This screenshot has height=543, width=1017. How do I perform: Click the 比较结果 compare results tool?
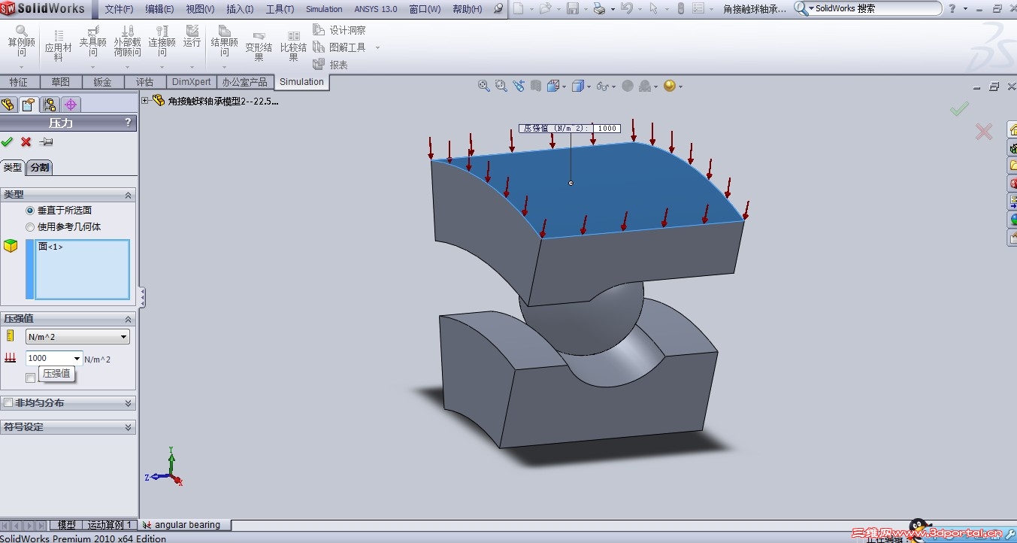click(293, 47)
